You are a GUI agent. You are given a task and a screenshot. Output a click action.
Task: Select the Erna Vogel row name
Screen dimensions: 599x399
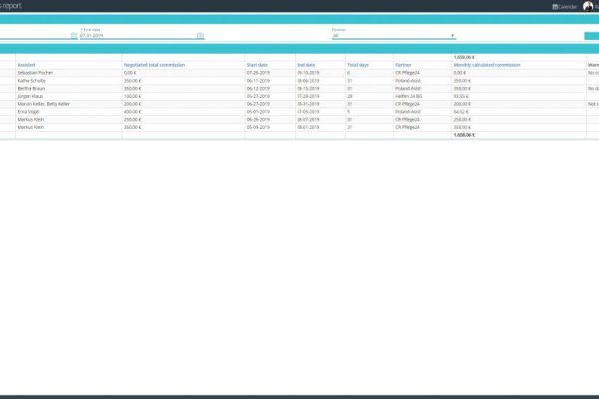28,112
